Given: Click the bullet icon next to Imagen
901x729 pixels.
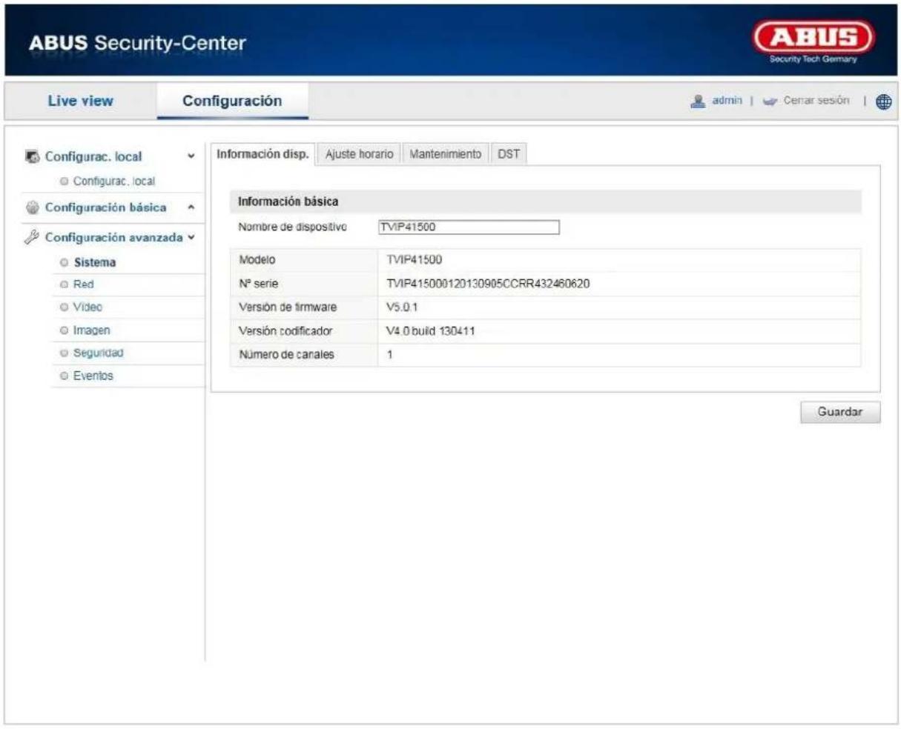Looking at the screenshot, I should (x=65, y=331).
